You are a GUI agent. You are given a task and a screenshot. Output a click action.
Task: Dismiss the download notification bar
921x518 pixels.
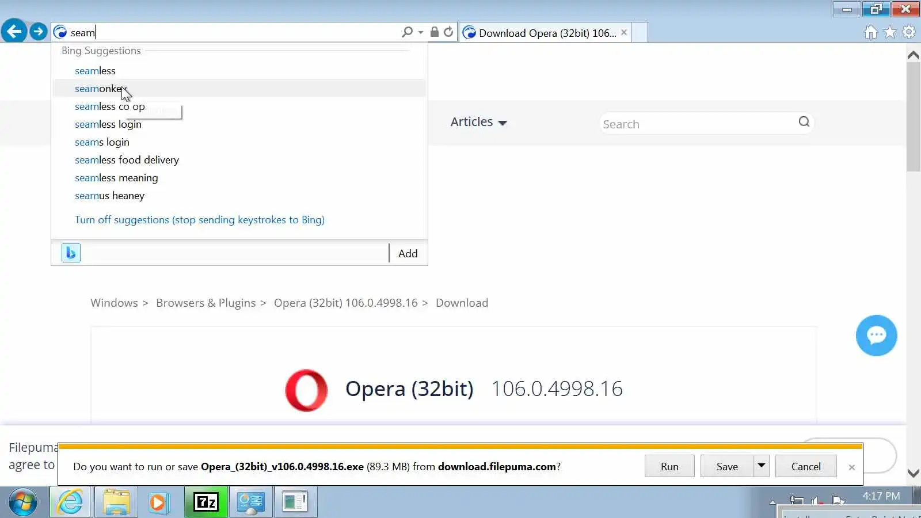(x=852, y=467)
